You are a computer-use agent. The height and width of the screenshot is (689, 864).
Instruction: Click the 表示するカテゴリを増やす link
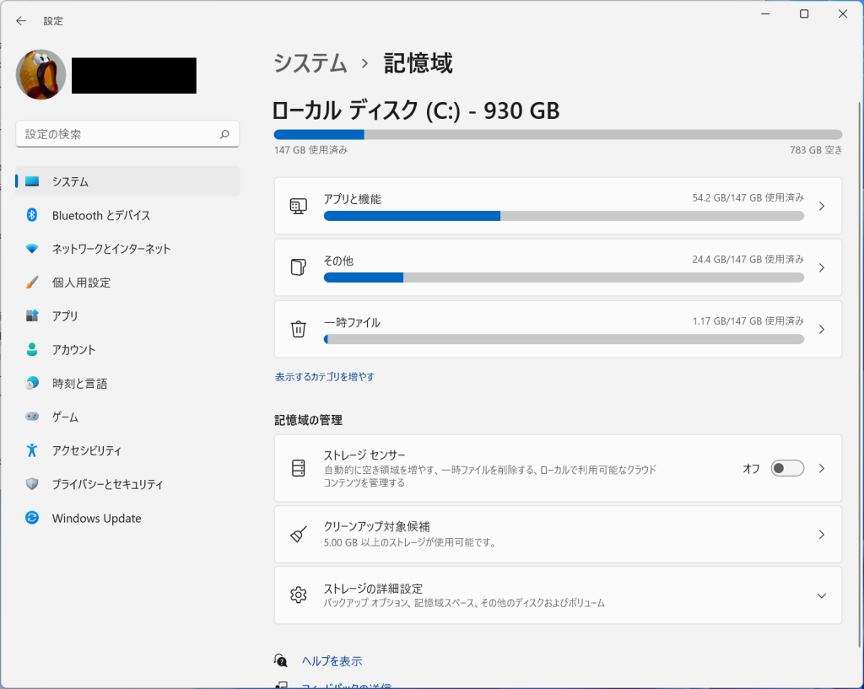325,377
